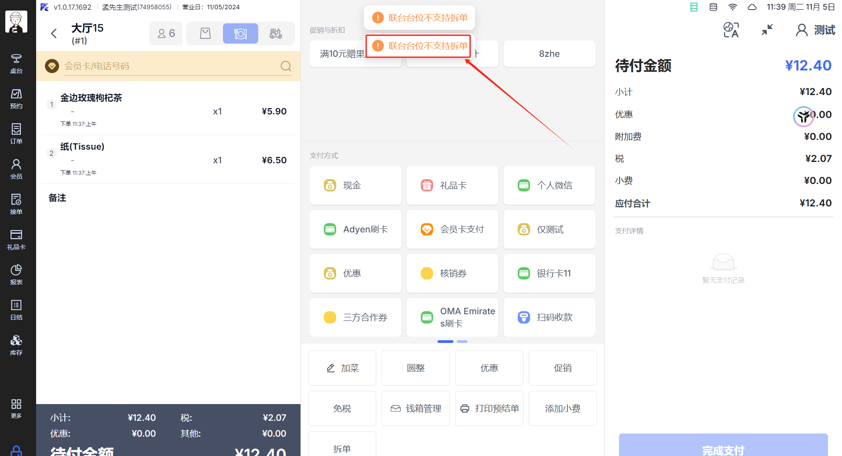
Task: Click the lock icon at sidebar bottom
Action: tap(16, 451)
